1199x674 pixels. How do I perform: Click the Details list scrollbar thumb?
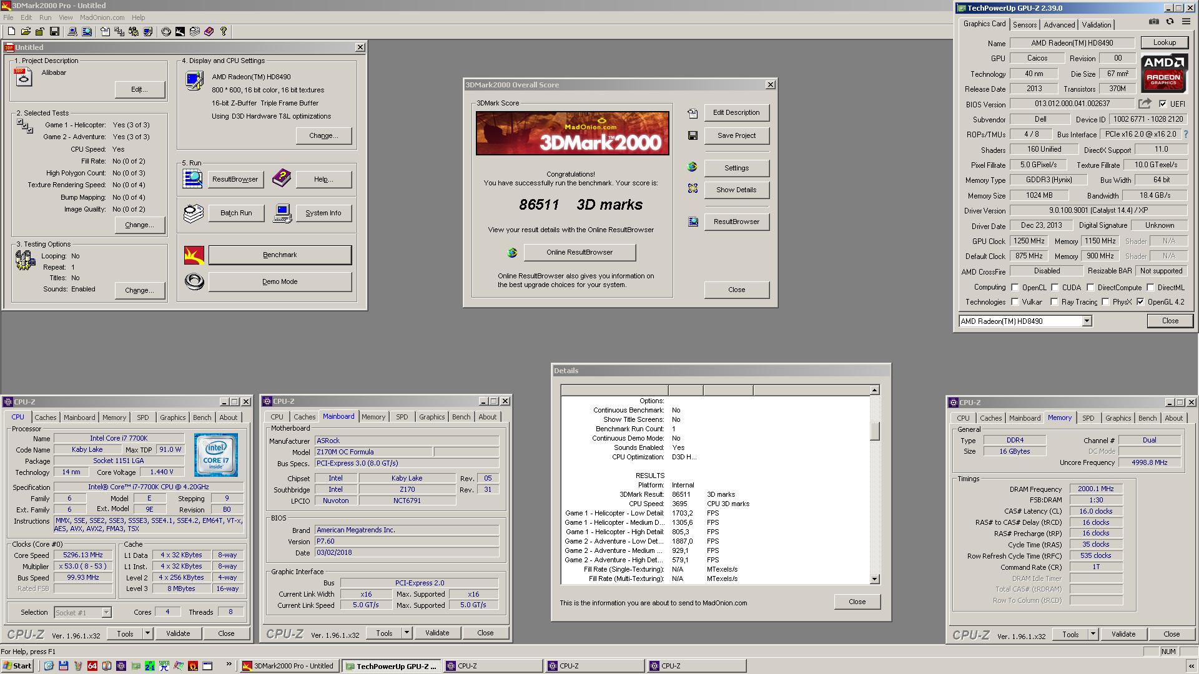click(x=875, y=431)
